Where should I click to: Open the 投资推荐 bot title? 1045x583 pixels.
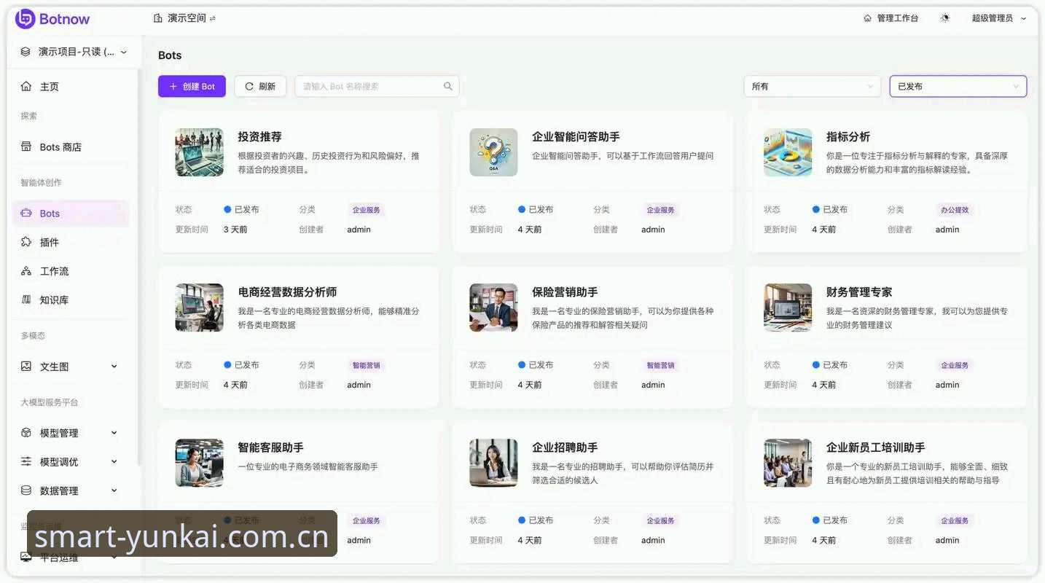point(259,137)
